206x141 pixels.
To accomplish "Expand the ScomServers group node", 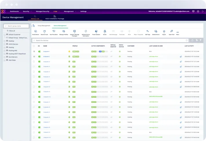I will pyautogui.click(x=5, y=57).
